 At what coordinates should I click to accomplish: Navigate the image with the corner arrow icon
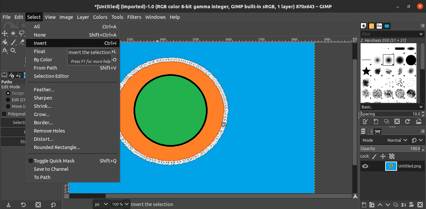tap(355, 196)
